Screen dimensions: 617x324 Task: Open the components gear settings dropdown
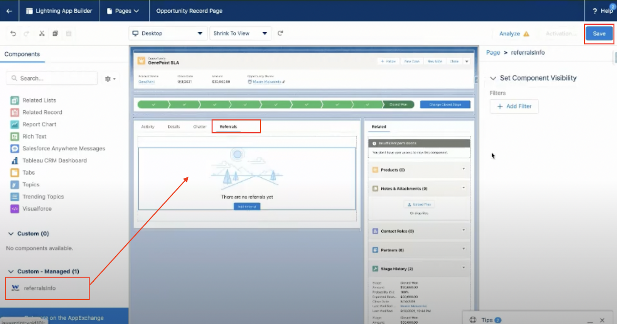tap(110, 78)
